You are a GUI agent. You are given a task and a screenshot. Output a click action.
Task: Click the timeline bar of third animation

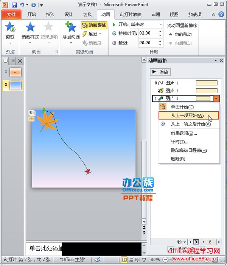click(x=203, y=99)
